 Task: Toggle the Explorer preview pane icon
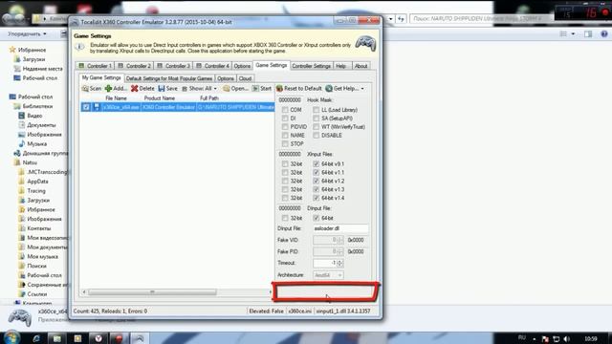[x=588, y=34]
